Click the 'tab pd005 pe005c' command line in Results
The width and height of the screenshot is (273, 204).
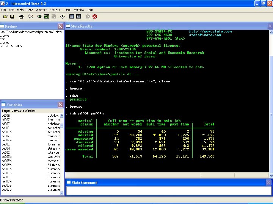point(86,114)
